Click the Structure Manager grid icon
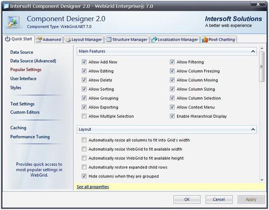This screenshot has height=210, width=269. (x=109, y=39)
